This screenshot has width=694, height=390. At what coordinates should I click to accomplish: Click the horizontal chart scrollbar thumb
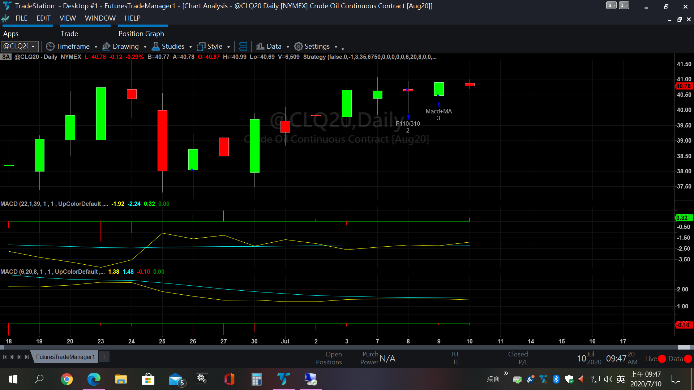pos(684,347)
